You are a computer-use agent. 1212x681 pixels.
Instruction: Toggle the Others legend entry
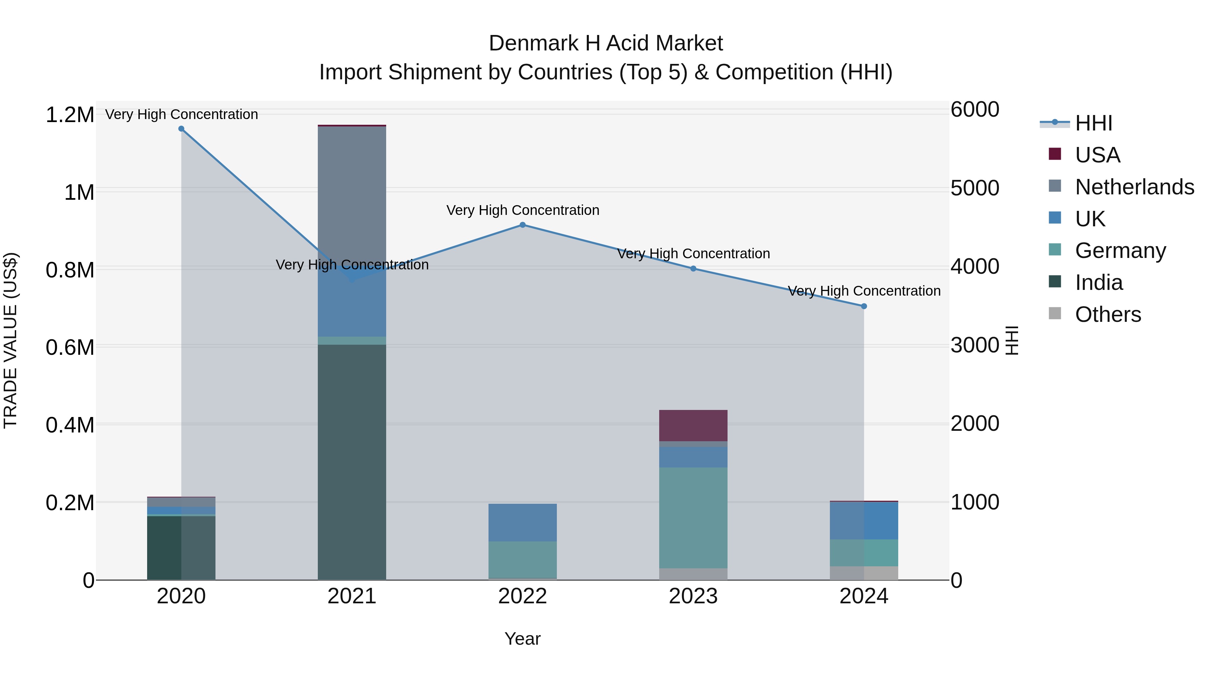pos(1095,314)
